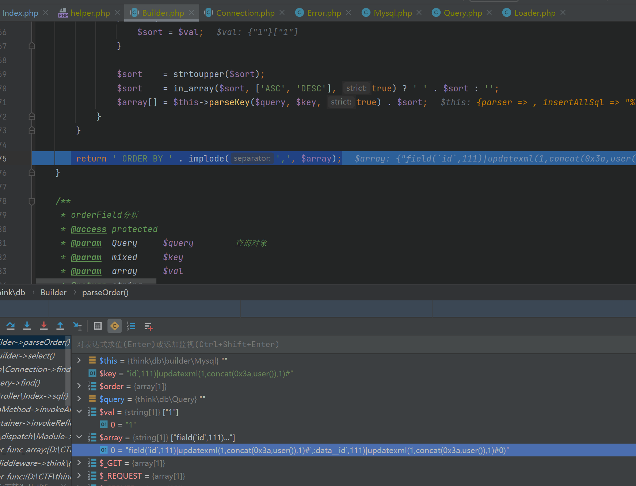Click the fold marker beside the first closing brace
This screenshot has height=486, width=636.
tap(32, 46)
